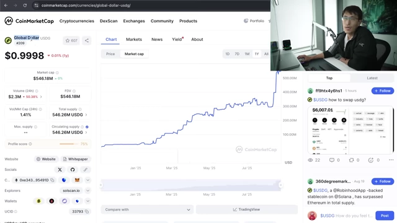
Task: Add Global Dollar to watchlist star
Action: (71, 40)
